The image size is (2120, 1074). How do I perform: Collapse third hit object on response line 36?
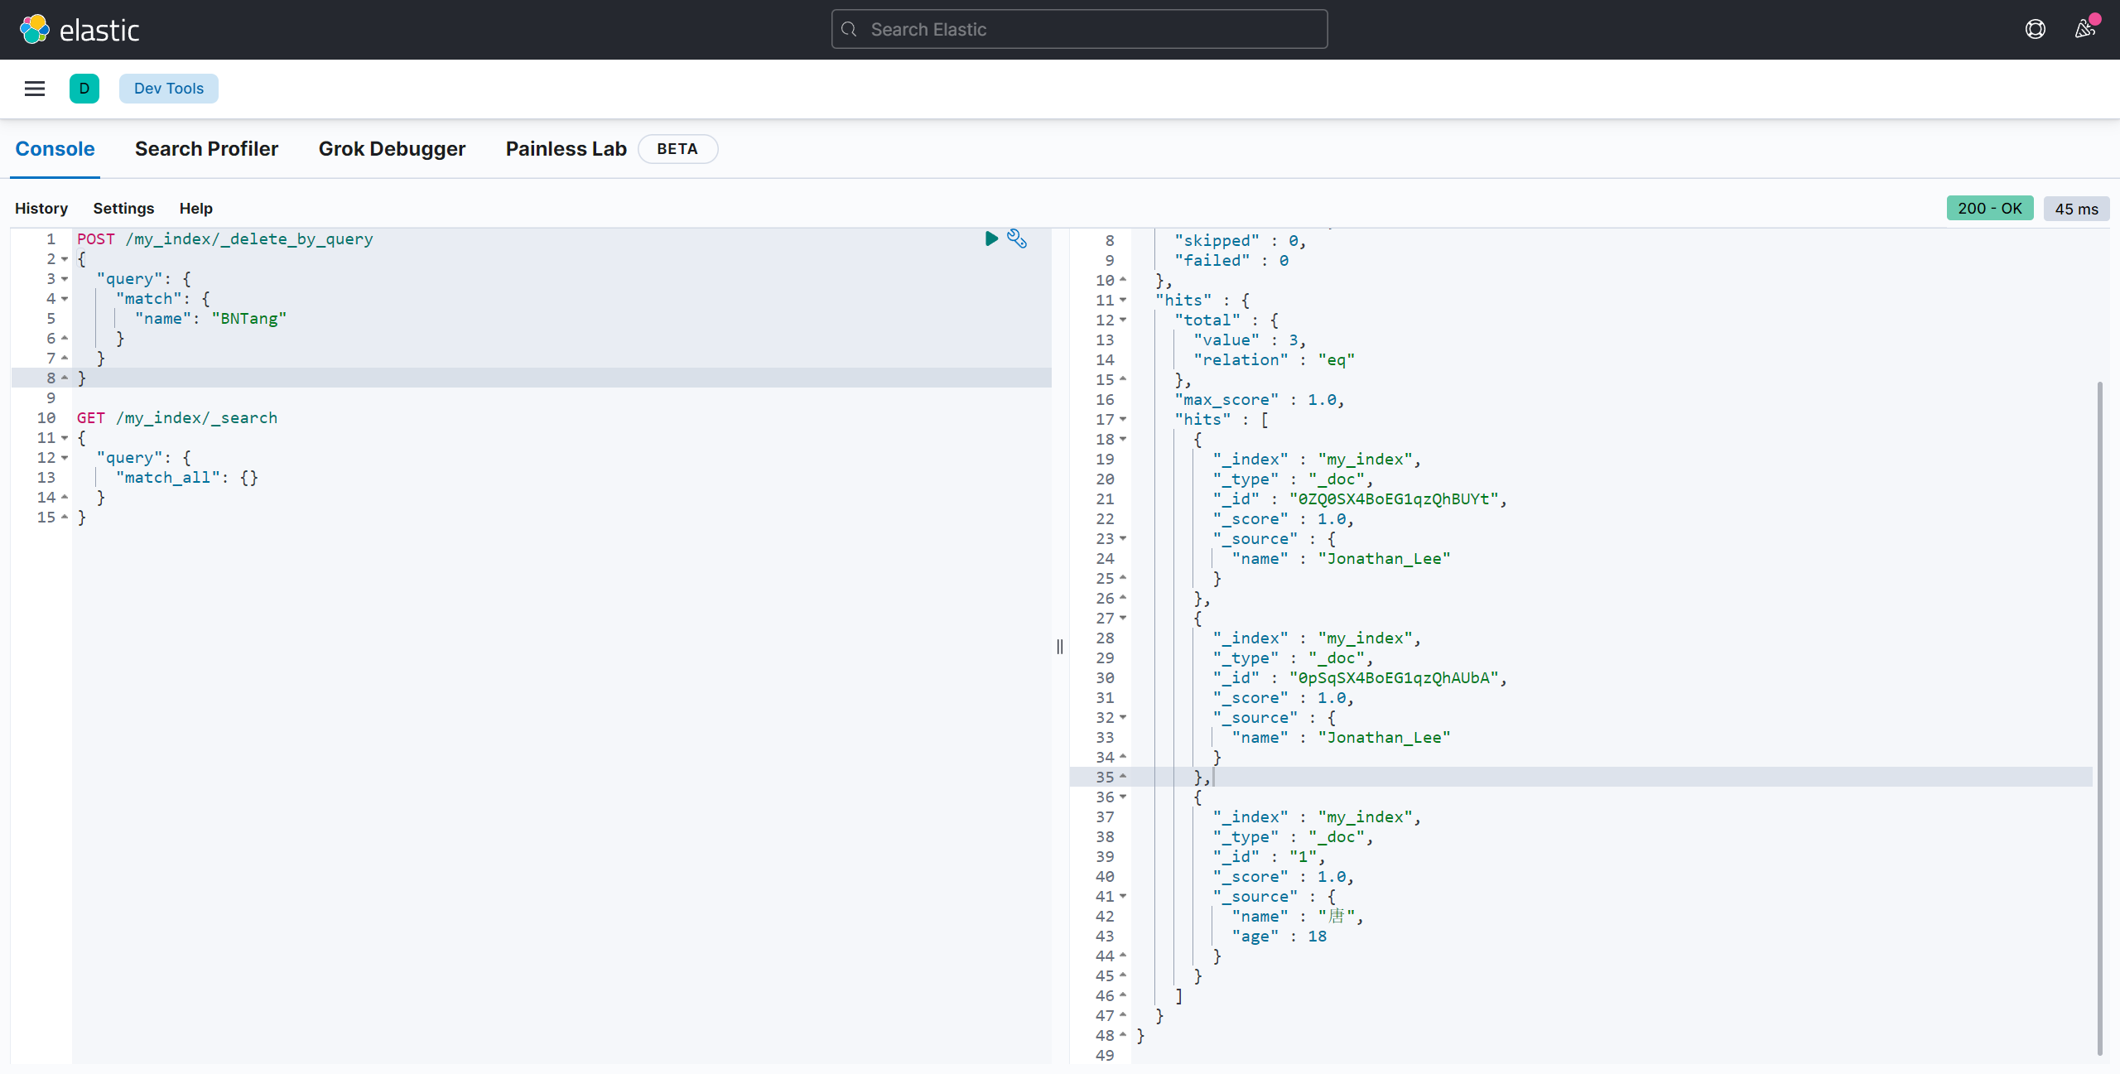coord(1123,797)
